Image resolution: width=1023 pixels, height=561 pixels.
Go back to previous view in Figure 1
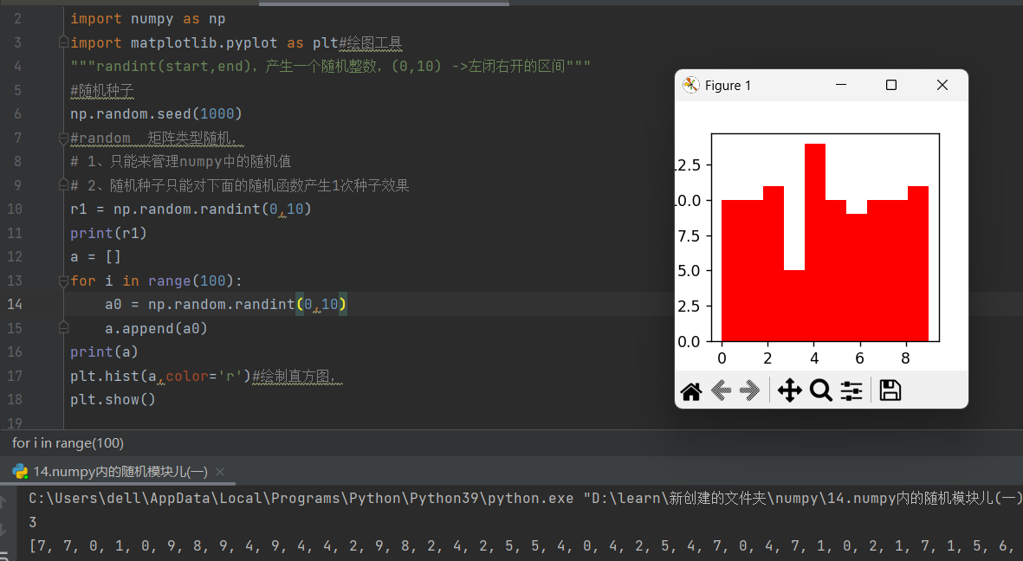click(x=721, y=390)
